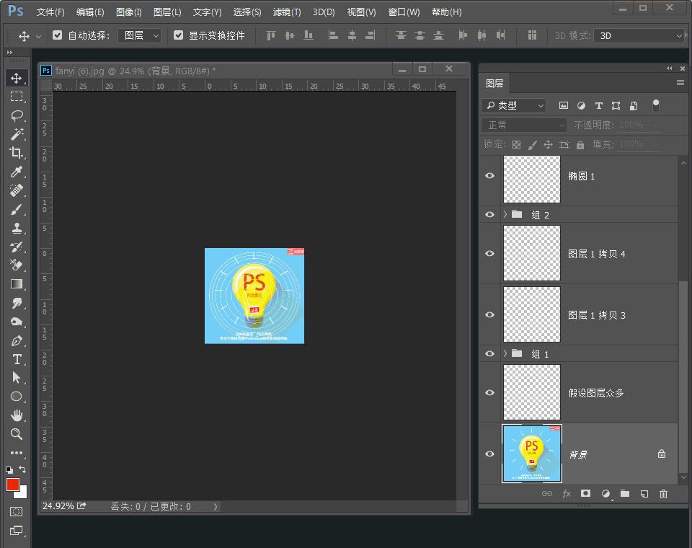Select the Horizontal Type tool

point(17,359)
